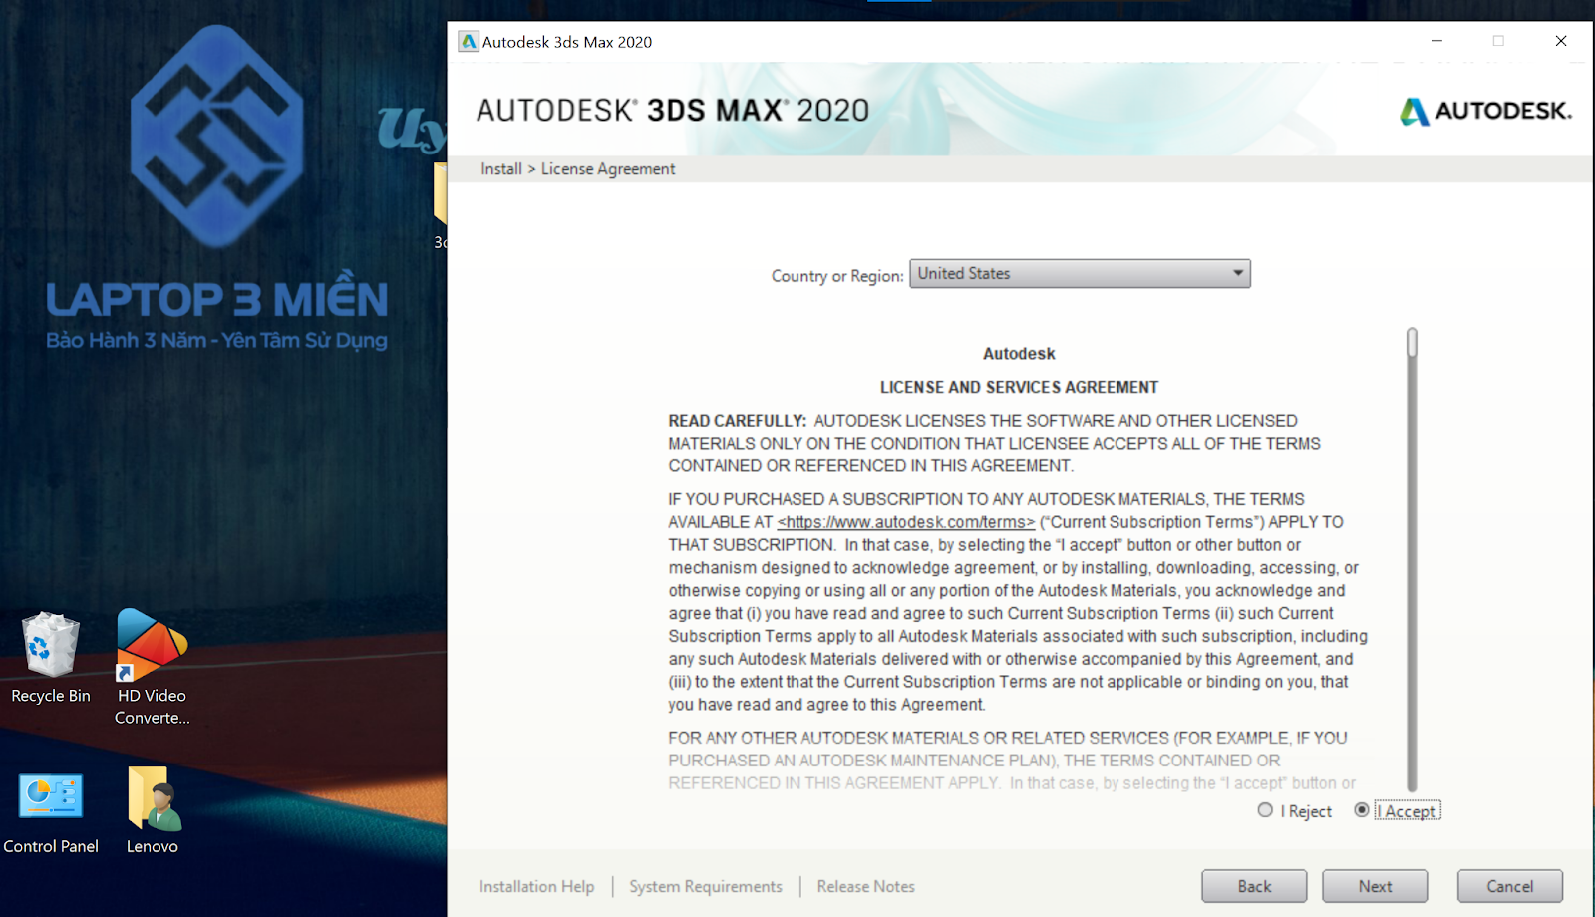Click the 3ds Max title bar icon

click(468, 42)
